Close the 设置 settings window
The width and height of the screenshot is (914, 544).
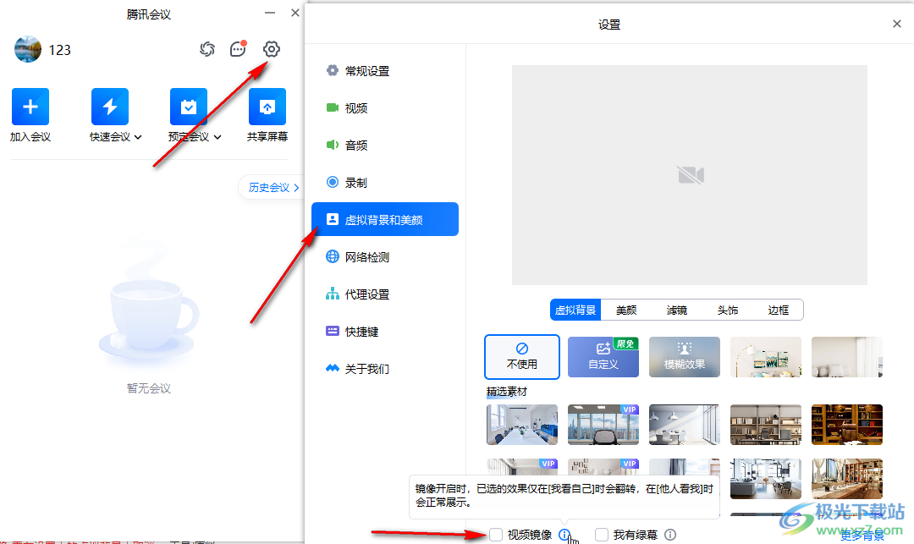click(896, 24)
